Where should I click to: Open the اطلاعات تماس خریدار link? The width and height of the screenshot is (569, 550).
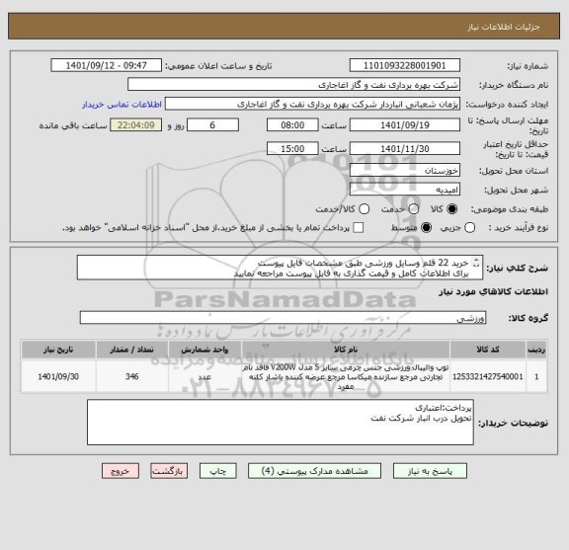click(122, 105)
